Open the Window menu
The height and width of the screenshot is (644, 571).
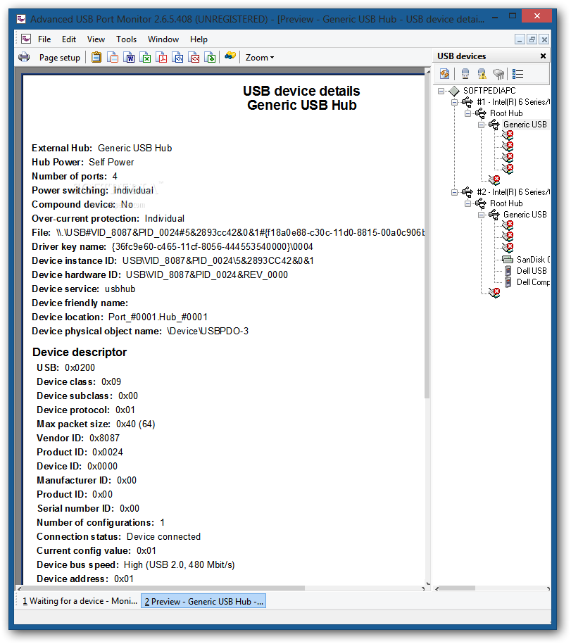pos(163,39)
